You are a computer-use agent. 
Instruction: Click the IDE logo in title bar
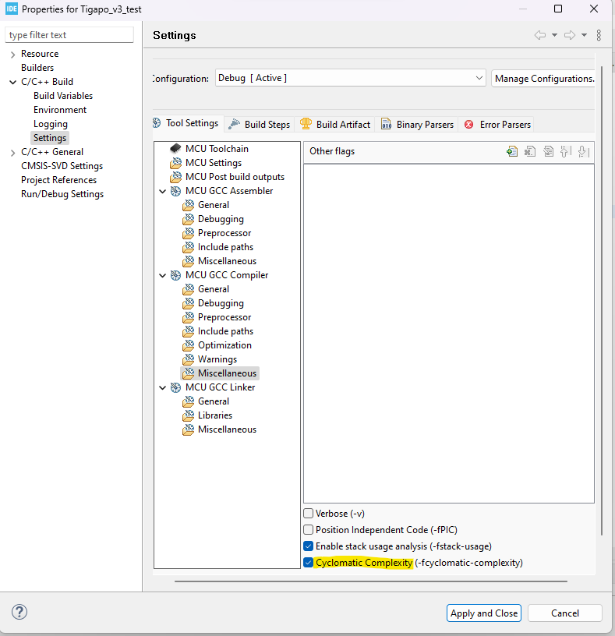12,9
